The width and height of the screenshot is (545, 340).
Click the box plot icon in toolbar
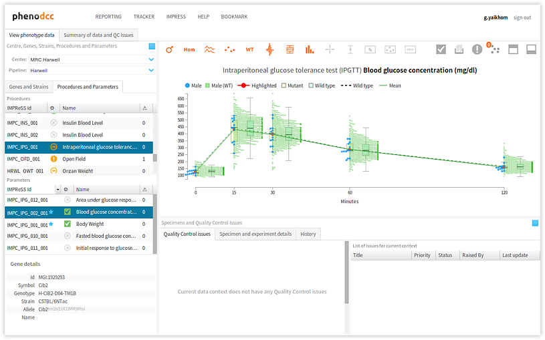pyautogui.click(x=290, y=49)
